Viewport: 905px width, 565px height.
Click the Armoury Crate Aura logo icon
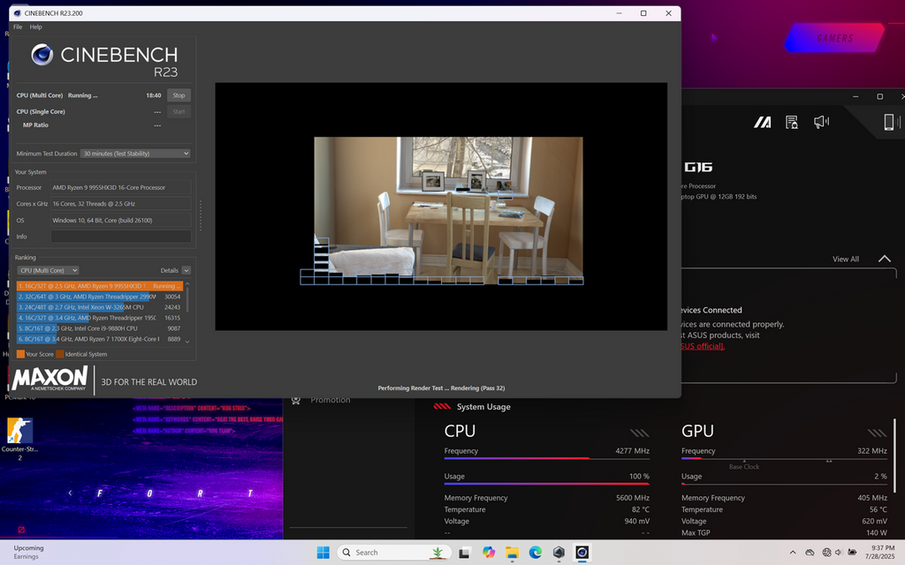(763, 122)
